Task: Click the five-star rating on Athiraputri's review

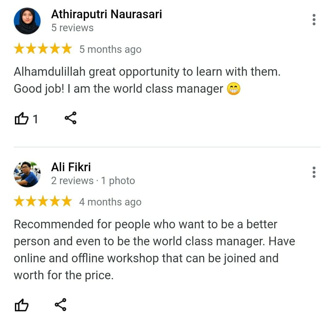Action: tap(43, 49)
